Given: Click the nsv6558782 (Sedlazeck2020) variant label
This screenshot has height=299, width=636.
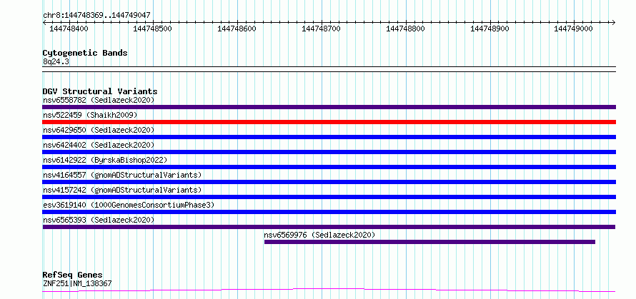Looking at the screenshot, I should [x=99, y=100].
